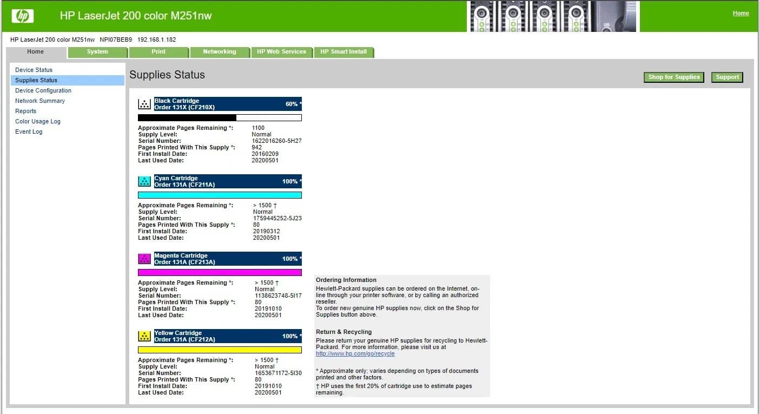760x414 pixels.
Task: Click the magenta toner level bar
Action: point(220,272)
